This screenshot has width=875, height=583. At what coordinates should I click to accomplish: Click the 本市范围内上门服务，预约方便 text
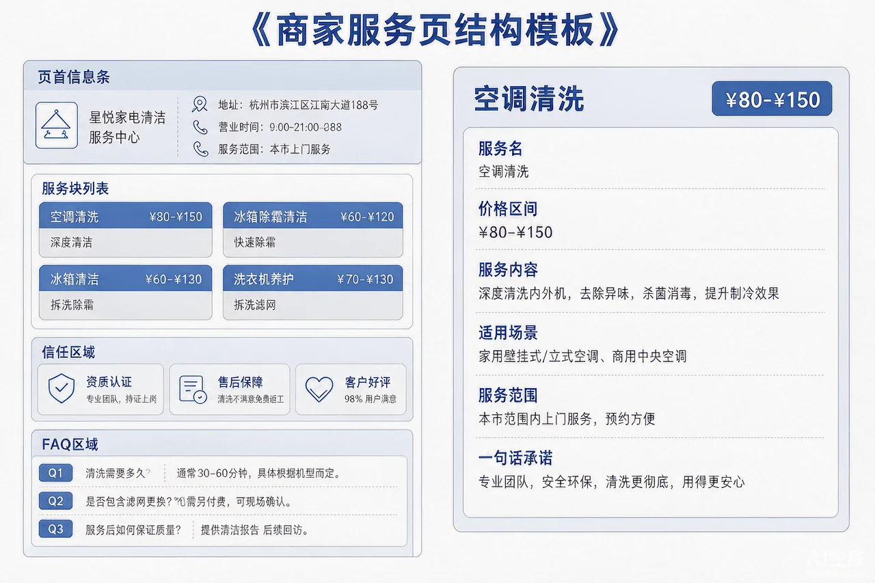coord(567,419)
